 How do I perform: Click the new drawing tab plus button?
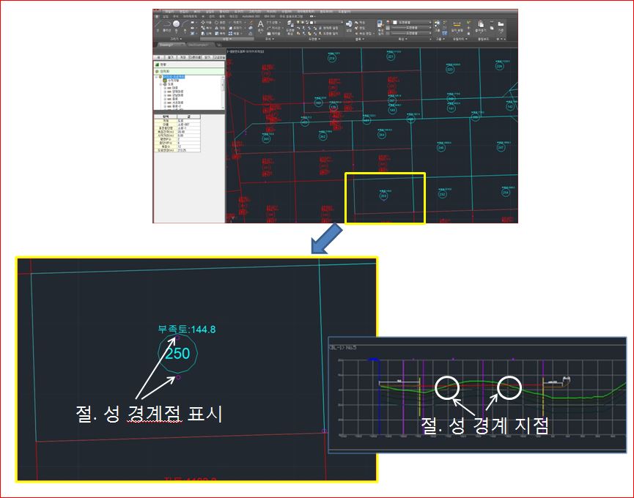coord(219,45)
